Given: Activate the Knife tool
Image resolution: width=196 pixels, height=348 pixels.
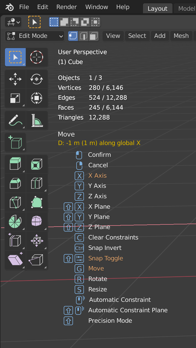Looking at the screenshot, I should [15, 202].
